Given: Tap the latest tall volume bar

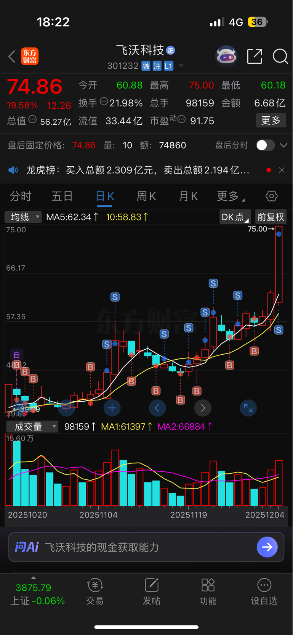Looking at the screenshot, I should point(279,483).
